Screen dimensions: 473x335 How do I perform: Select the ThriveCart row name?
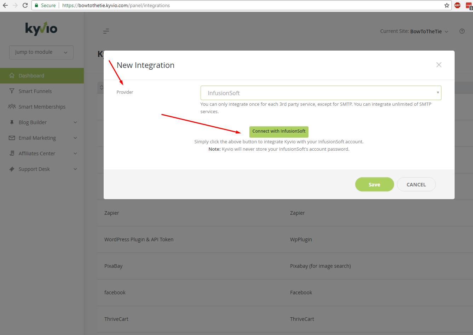116,319
